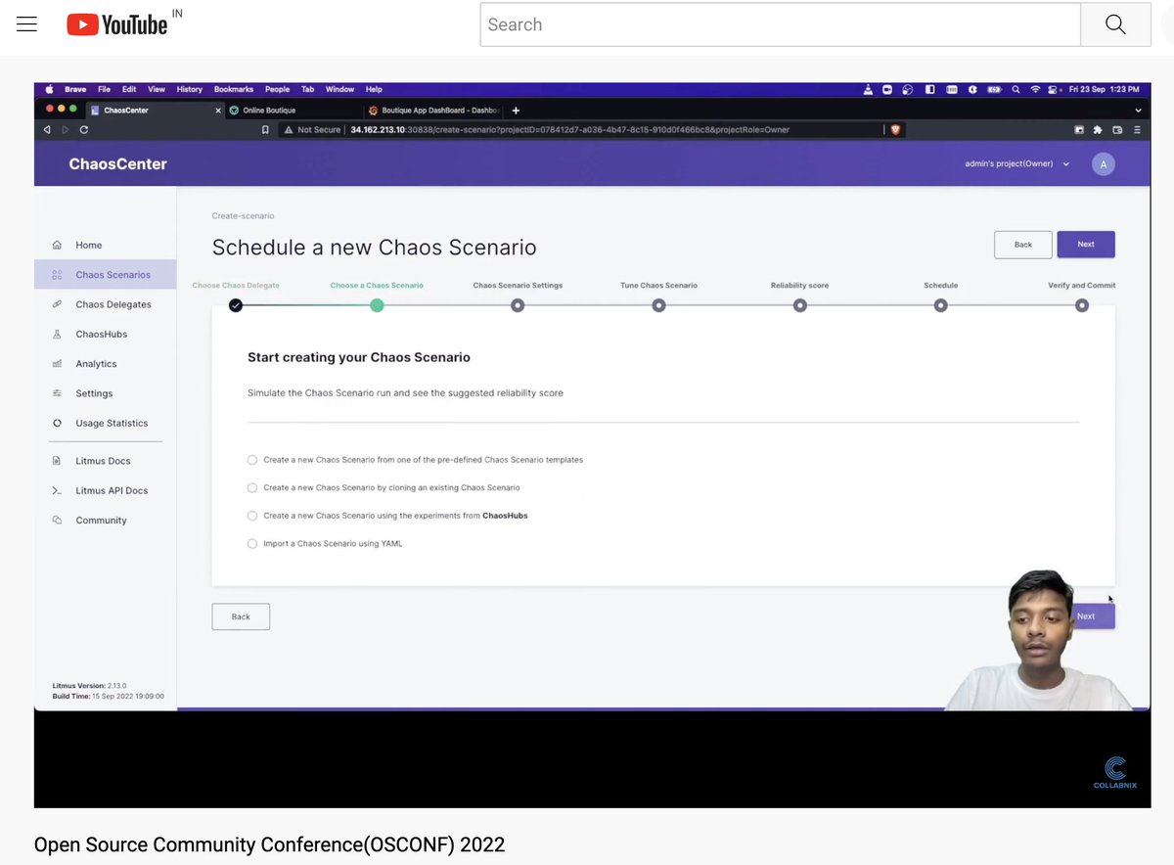Click the top Back button

(1023, 245)
